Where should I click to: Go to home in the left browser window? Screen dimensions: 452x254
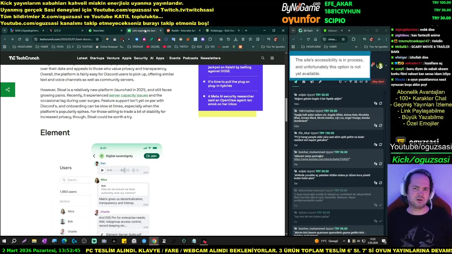27,39
